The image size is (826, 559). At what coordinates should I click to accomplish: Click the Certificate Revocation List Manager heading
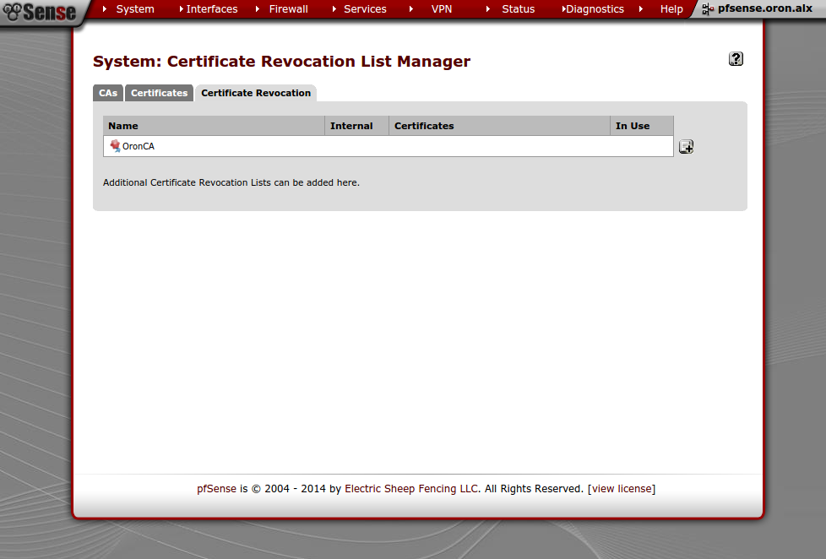pyautogui.click(x=281, y=61)
